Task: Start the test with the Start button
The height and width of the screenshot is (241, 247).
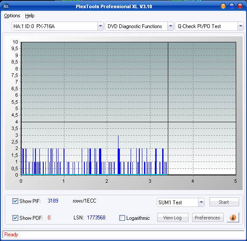Action: 224,202
